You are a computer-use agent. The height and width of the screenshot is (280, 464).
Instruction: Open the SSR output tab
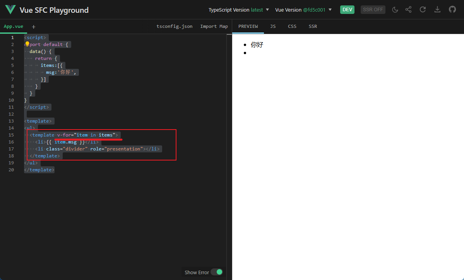[313, 26]
